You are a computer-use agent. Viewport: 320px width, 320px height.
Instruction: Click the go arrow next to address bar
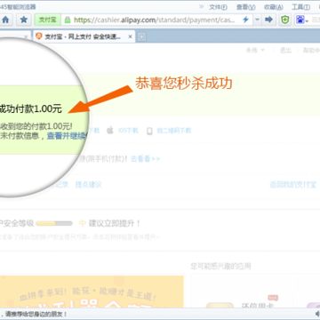(x=268, y=20)
